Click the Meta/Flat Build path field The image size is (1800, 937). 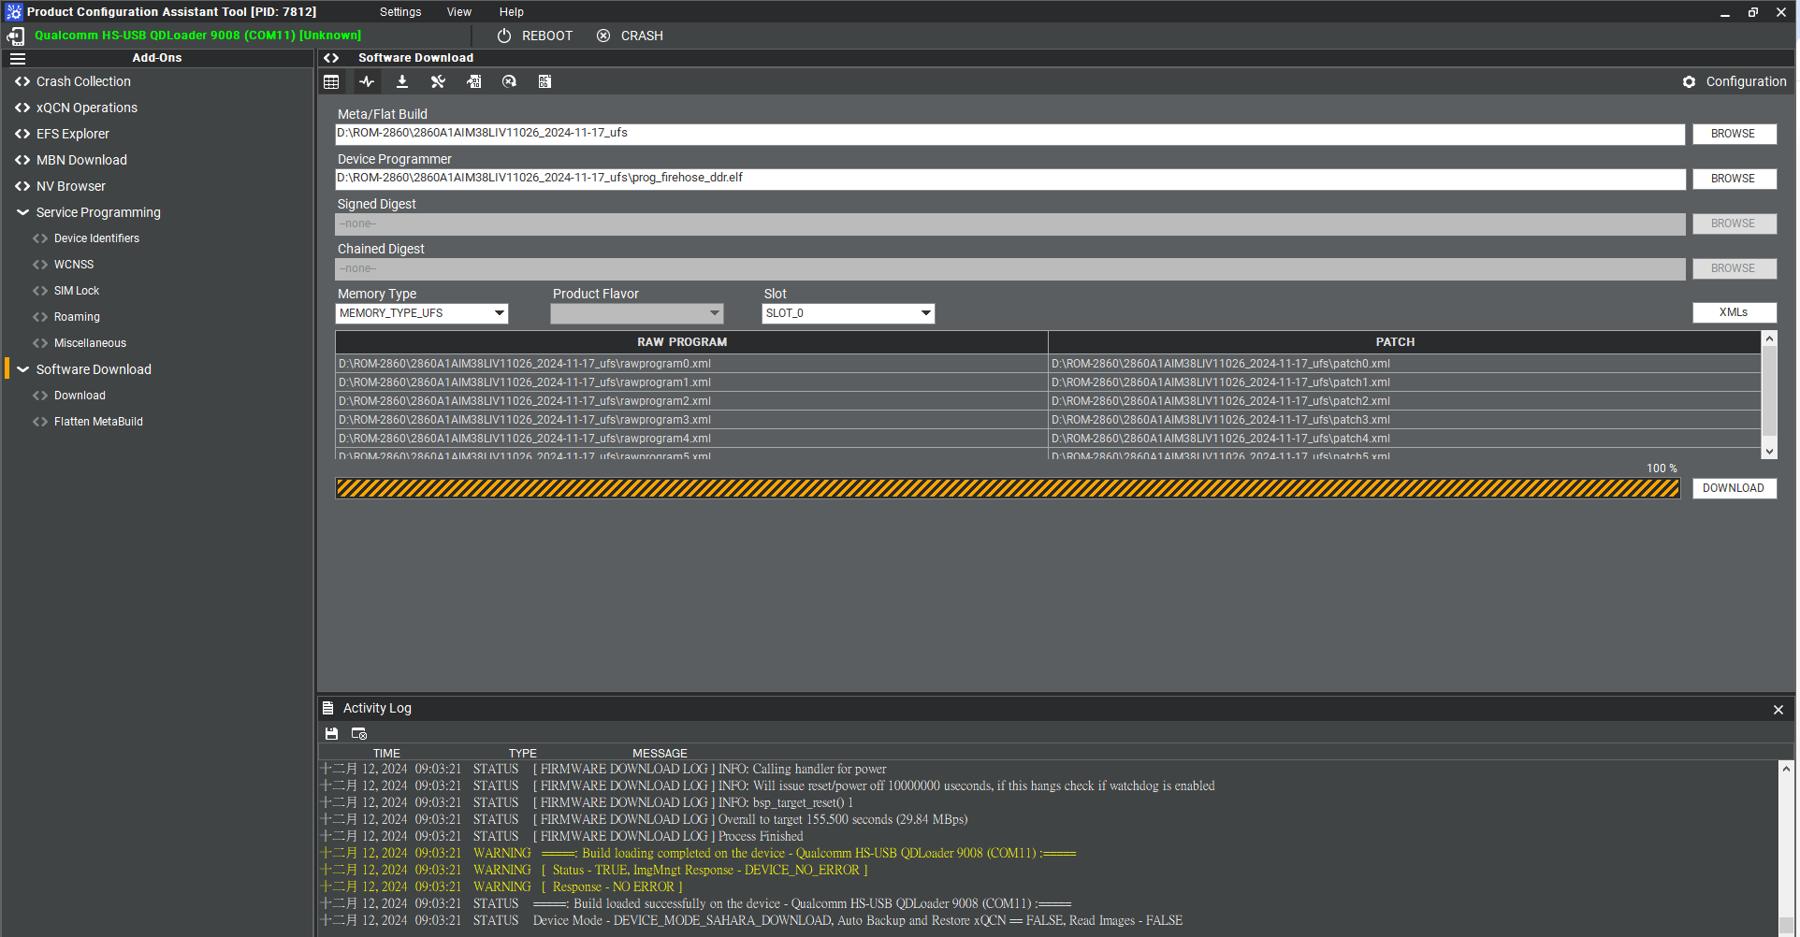1009,134
